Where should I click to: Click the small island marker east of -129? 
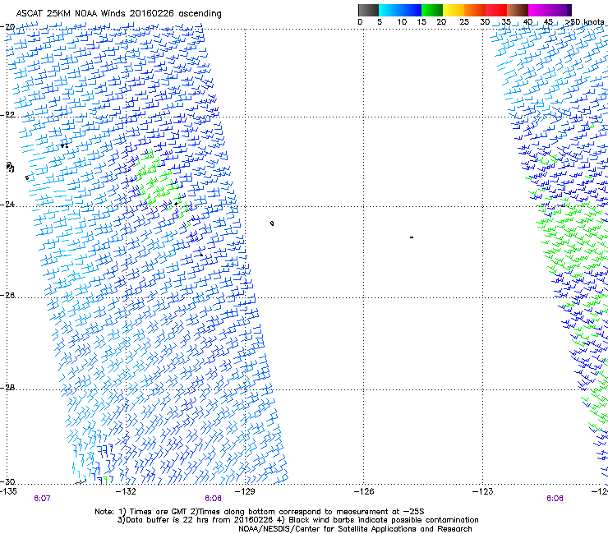click(272, 223)
